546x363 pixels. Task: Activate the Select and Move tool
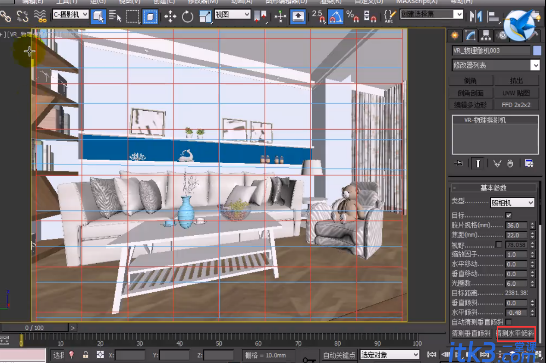170,17
